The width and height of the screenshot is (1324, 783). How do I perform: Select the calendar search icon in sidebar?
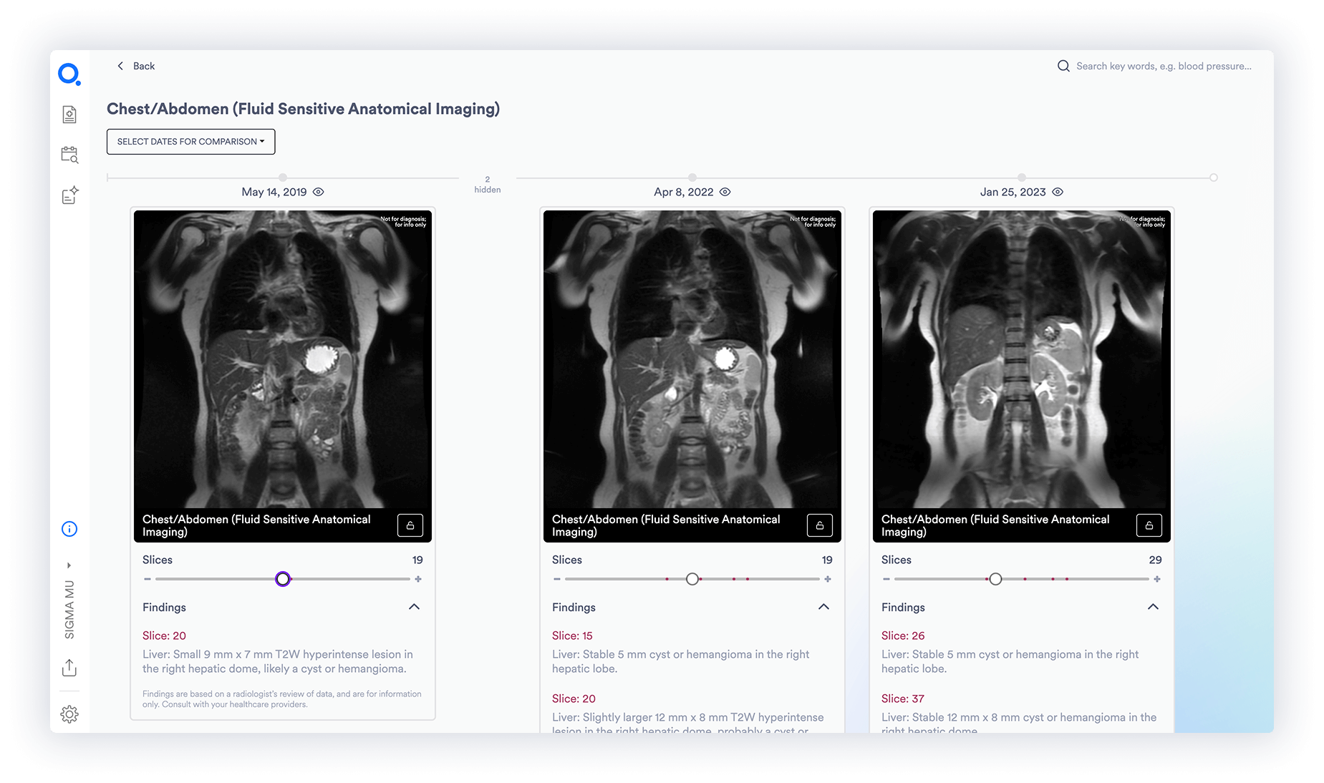coord(69,154)
